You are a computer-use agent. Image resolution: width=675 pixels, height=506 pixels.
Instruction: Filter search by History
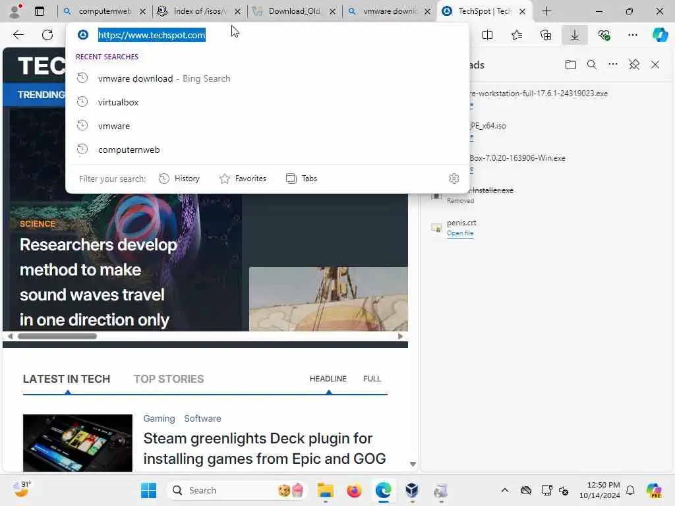tap(179, 179)
